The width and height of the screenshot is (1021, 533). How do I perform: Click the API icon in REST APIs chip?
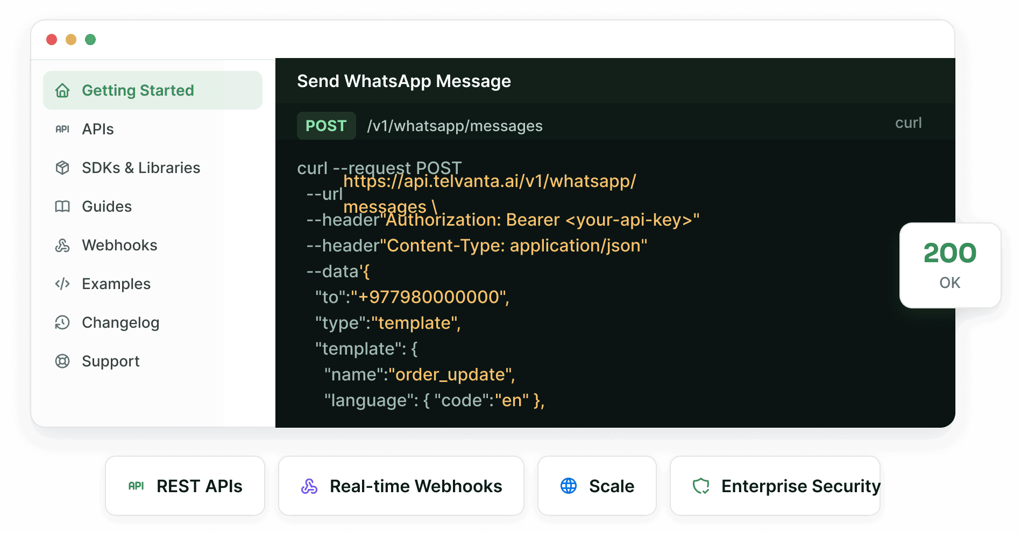tap(136, 486)
